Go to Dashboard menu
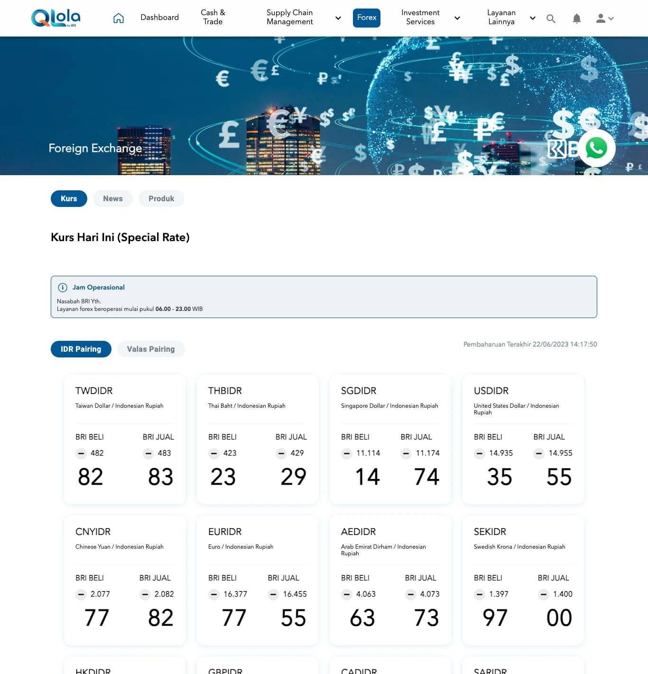This screenshot has height=674, width=648. click(x=159, y=18)
